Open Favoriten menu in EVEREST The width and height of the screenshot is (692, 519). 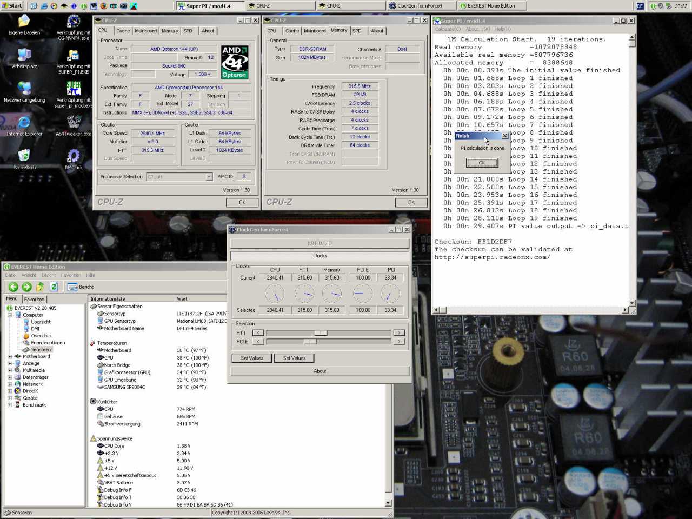71,275
